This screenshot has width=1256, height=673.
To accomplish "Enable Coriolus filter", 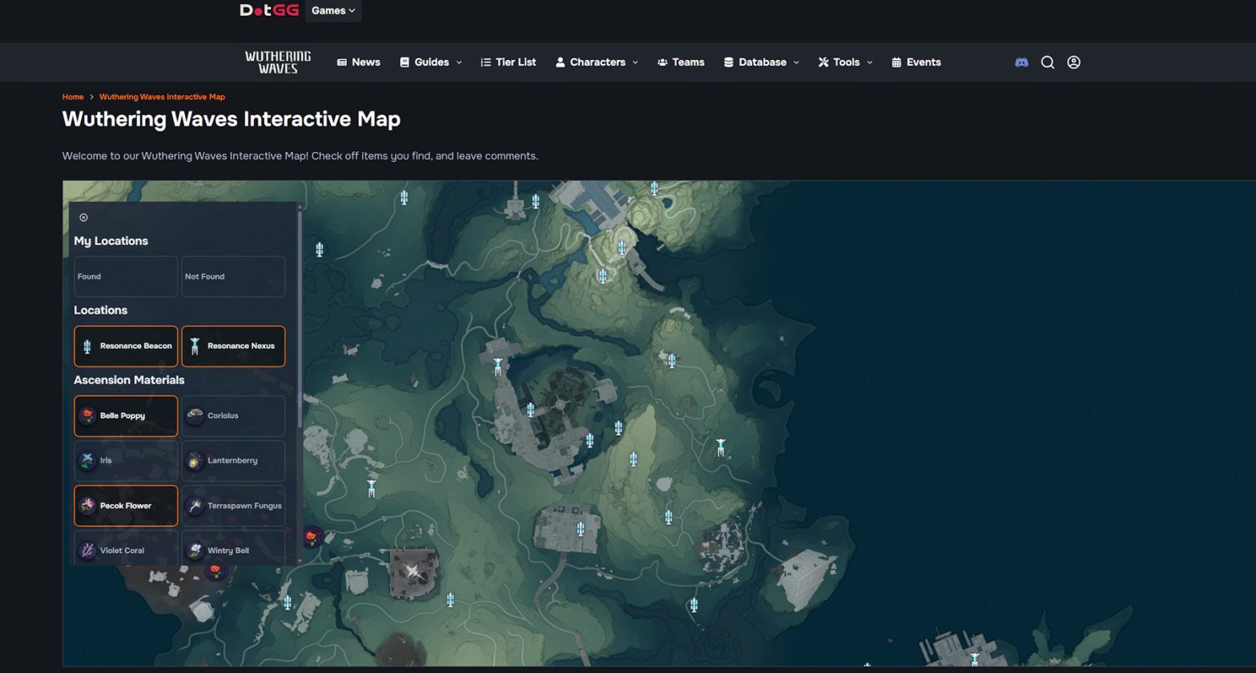I will coord(233,416).
